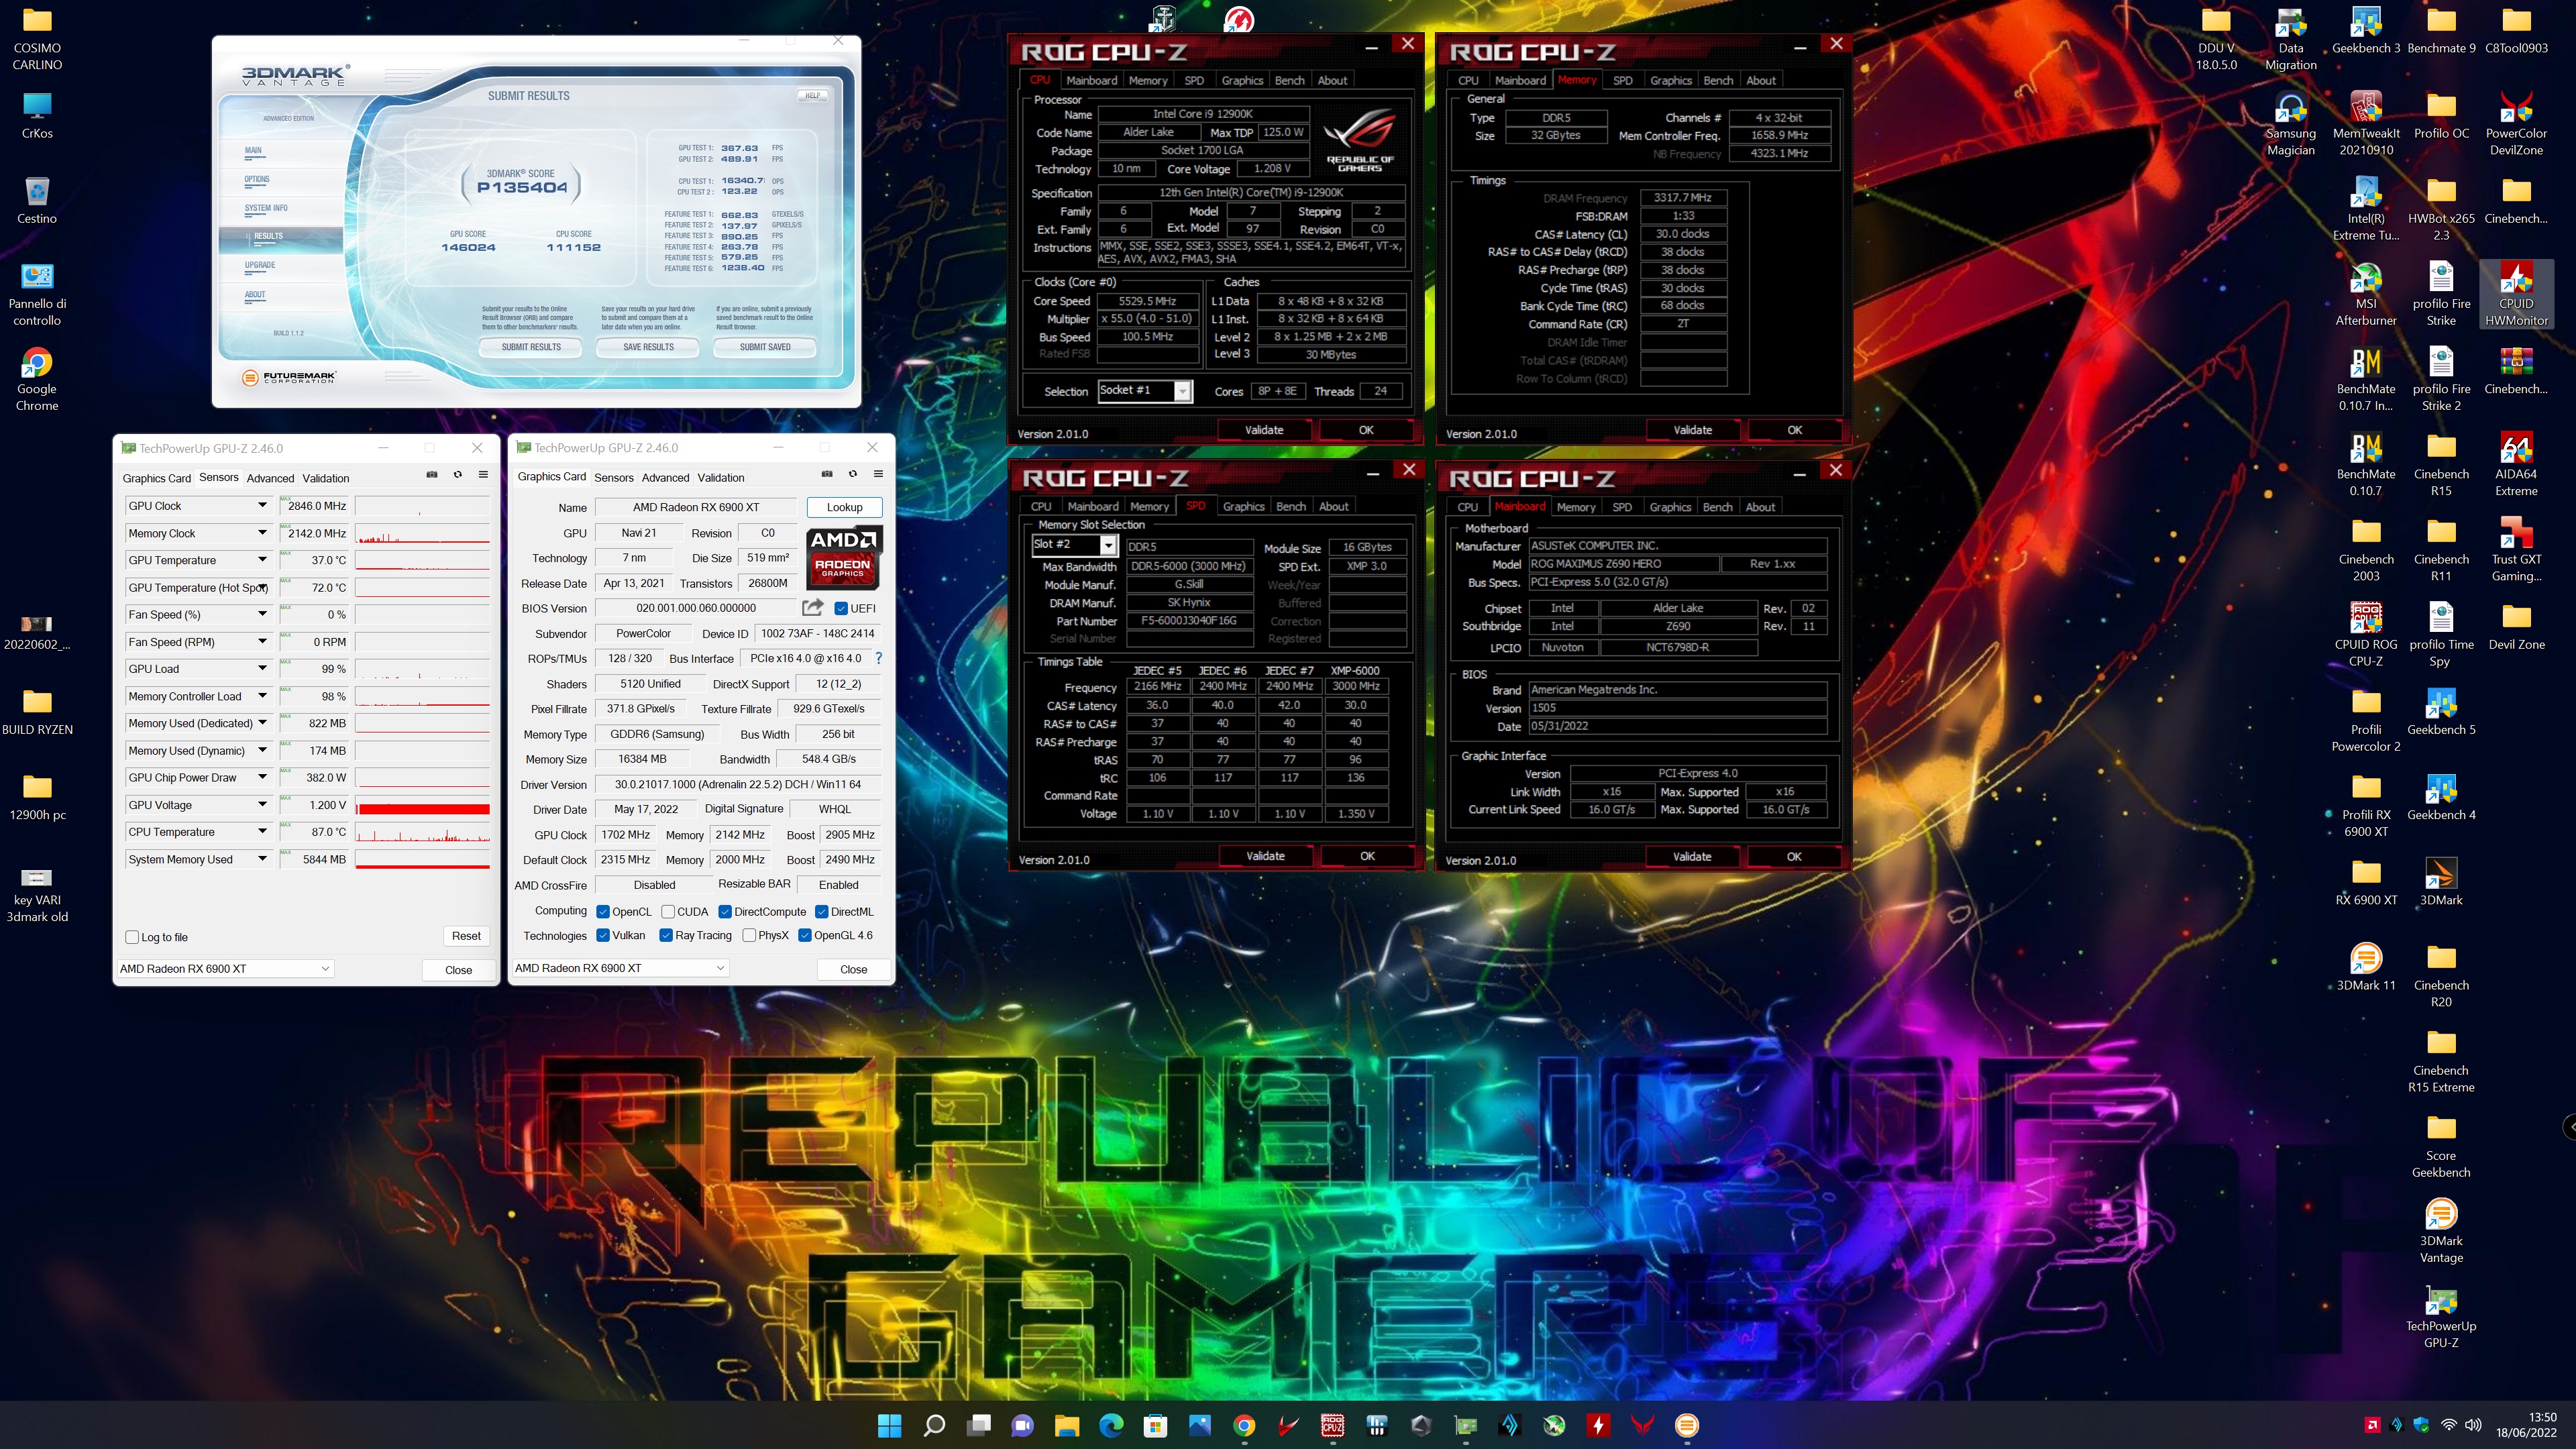Open Microsoft Edge from the taskbar
Image resolution: width=2576 pixels, height=1449 pixels.
pyautogui.click(x=1111, y=1425)
